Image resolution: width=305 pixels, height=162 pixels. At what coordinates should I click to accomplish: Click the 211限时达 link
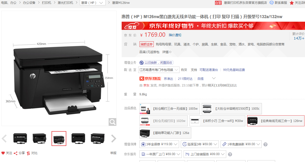[185, 79]
